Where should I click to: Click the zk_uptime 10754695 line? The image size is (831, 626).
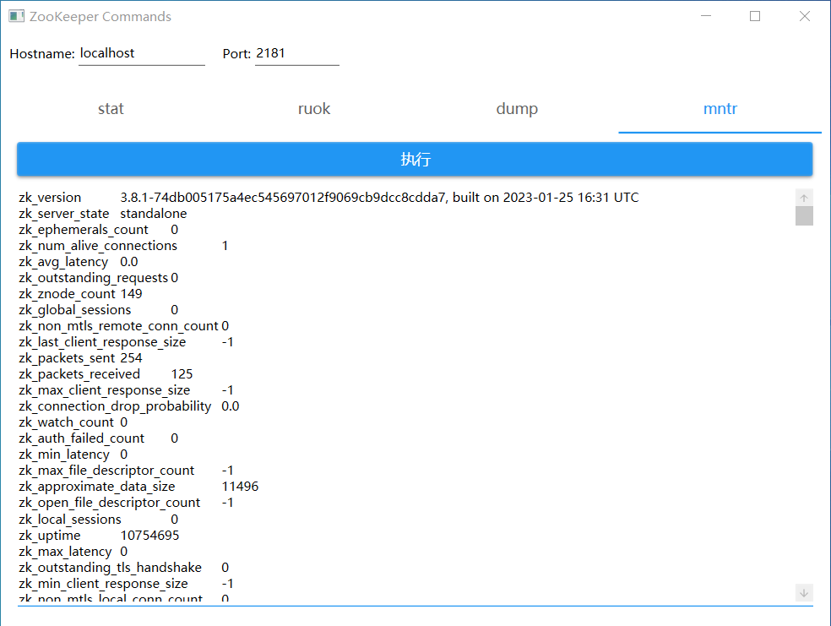coord(99,536)
